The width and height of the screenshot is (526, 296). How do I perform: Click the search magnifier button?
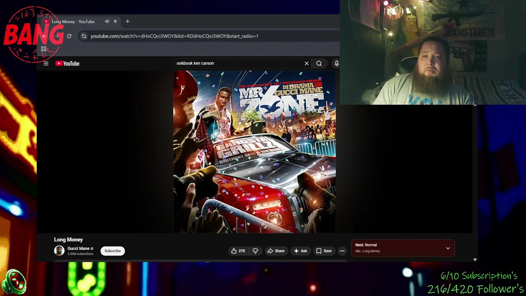click(x=319, y=63)
